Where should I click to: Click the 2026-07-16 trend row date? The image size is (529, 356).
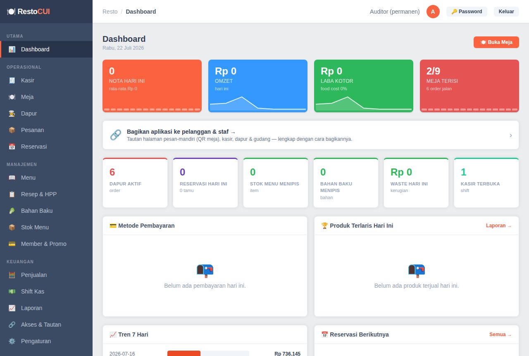click(122, 354)
